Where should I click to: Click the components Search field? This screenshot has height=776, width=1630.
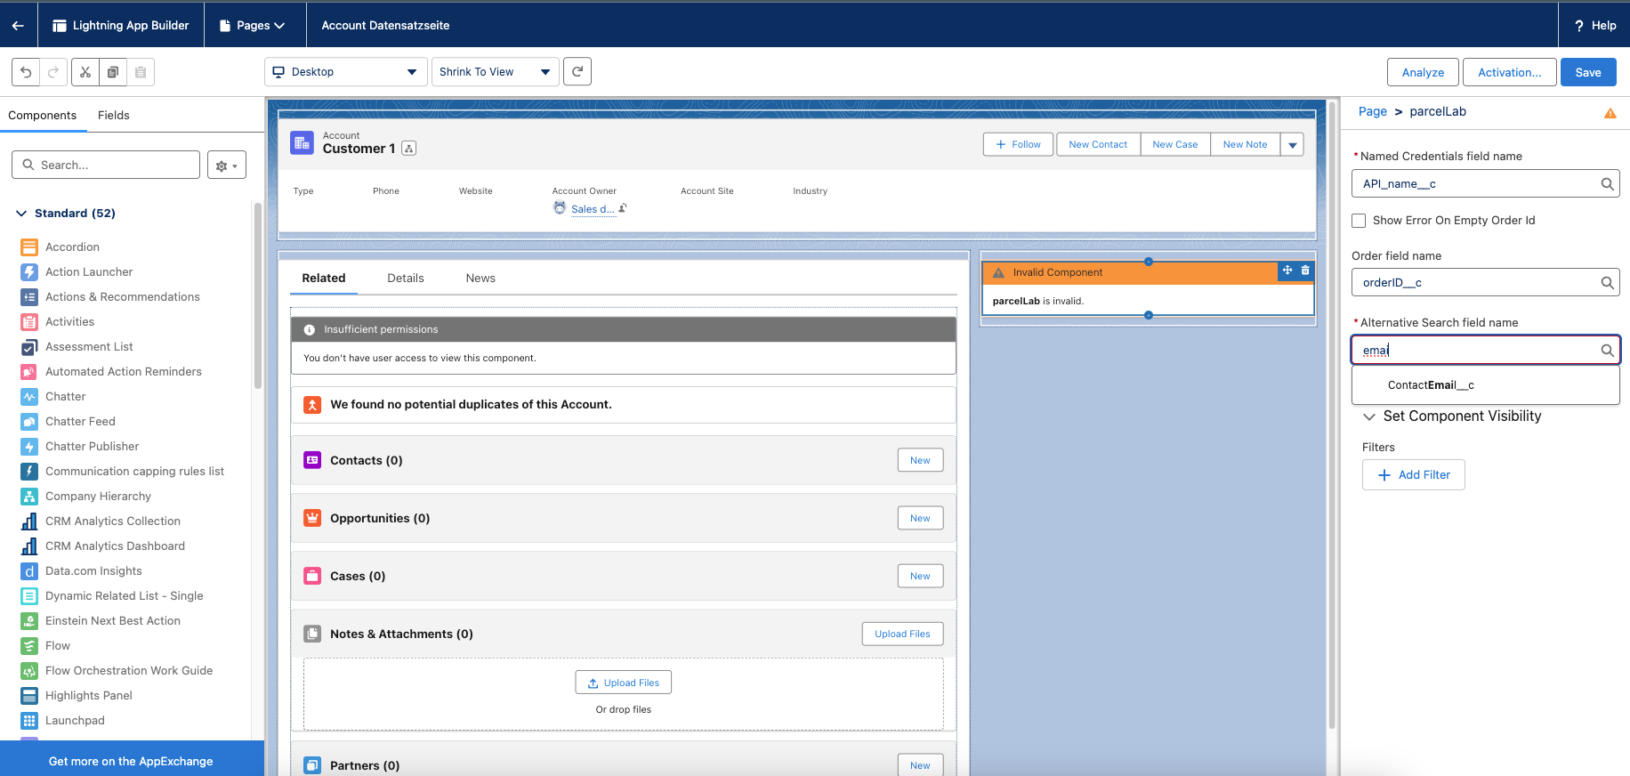point(106,165)
